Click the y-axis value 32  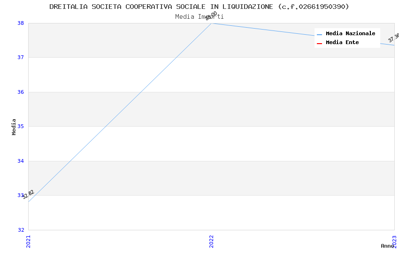point(21,230)
